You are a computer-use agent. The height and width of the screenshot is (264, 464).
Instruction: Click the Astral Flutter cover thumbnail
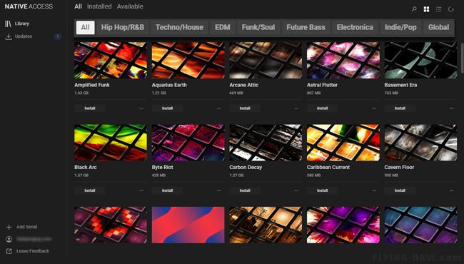[343, 60]
